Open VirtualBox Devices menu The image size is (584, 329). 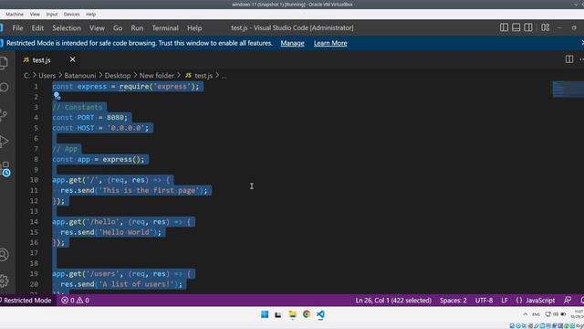71,15
